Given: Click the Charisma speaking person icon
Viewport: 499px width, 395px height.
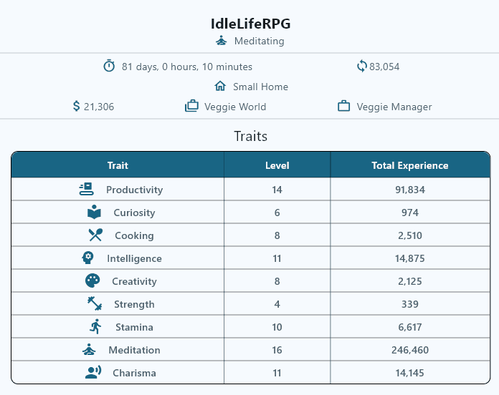Looking at the screenshot, I should (93, 372).
